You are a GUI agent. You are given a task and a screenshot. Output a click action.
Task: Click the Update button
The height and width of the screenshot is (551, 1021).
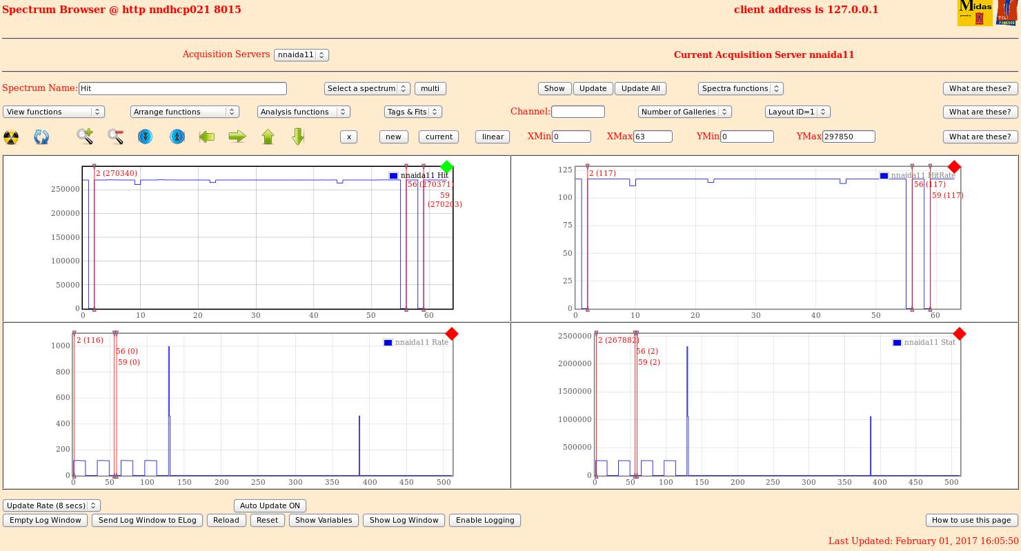(593, 88)
